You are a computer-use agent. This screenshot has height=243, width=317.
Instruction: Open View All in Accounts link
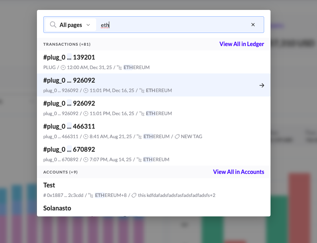pos(238,172)
